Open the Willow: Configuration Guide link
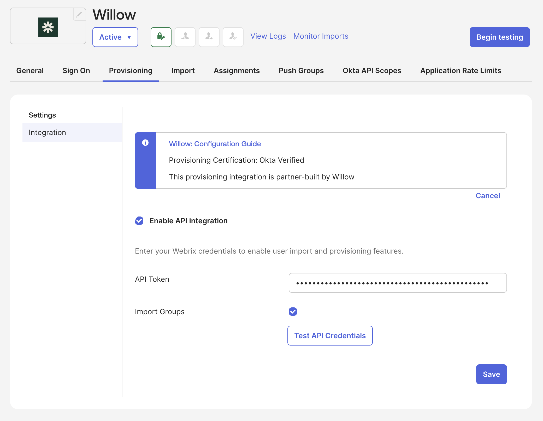 point(215,144)
